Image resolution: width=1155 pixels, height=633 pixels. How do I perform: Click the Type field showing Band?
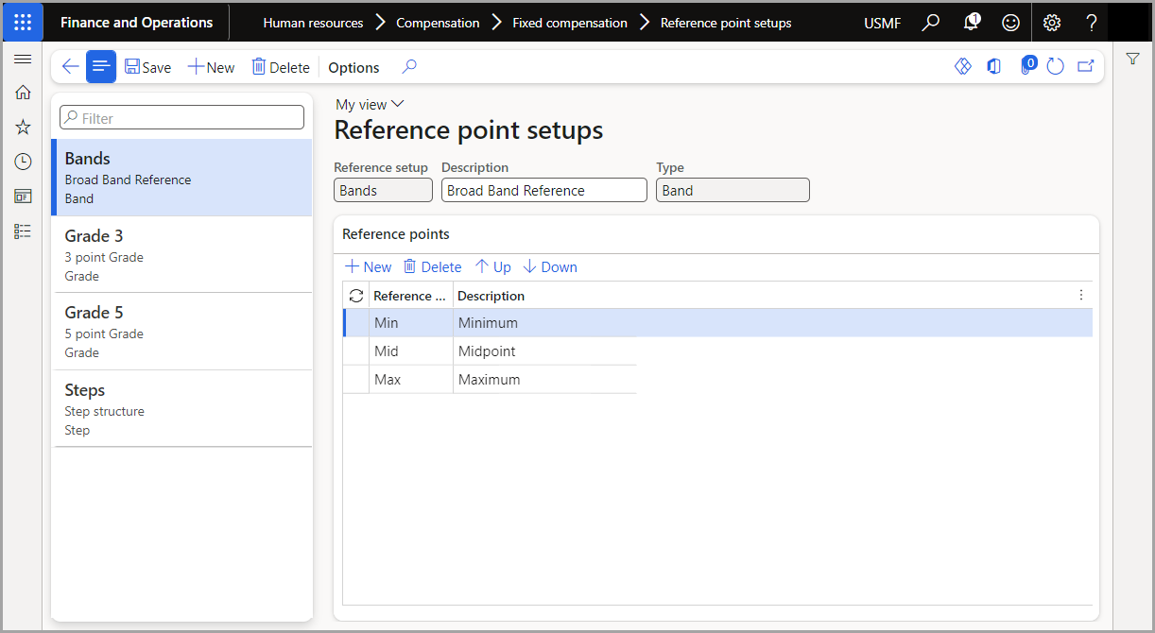[x=733, y=190]
